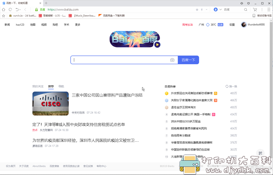
Task: Open hao123 nav link
Action: tap(20, 24)
